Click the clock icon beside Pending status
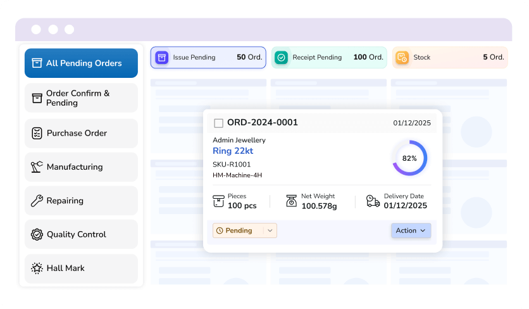 [220, 230]
